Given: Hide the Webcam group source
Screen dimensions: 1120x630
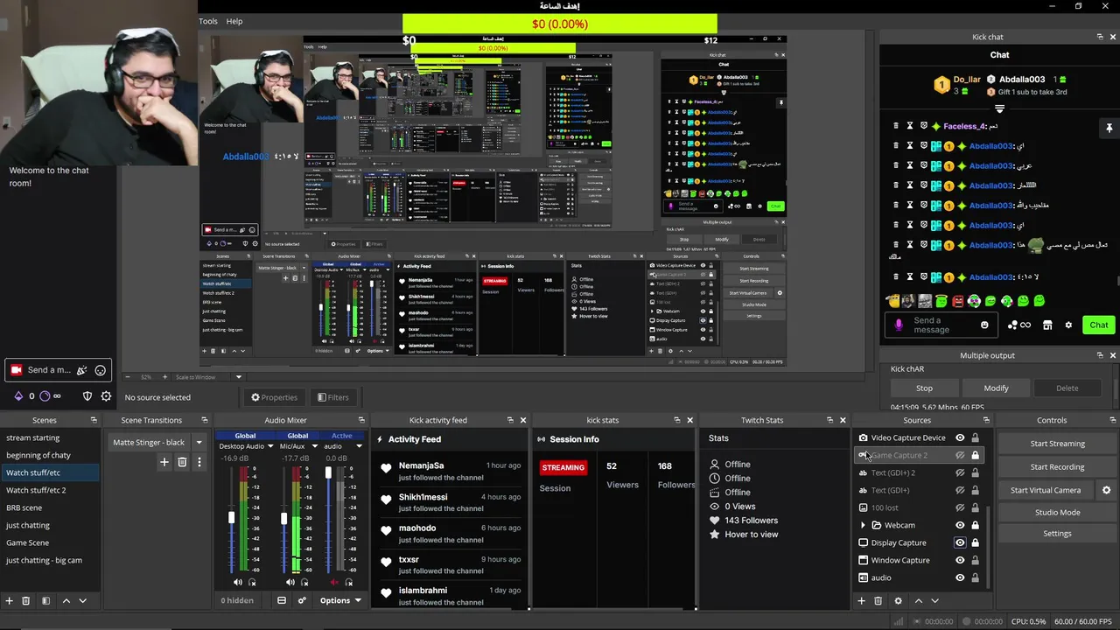Looking at the screenshot, I should click(x=960, y=525).
